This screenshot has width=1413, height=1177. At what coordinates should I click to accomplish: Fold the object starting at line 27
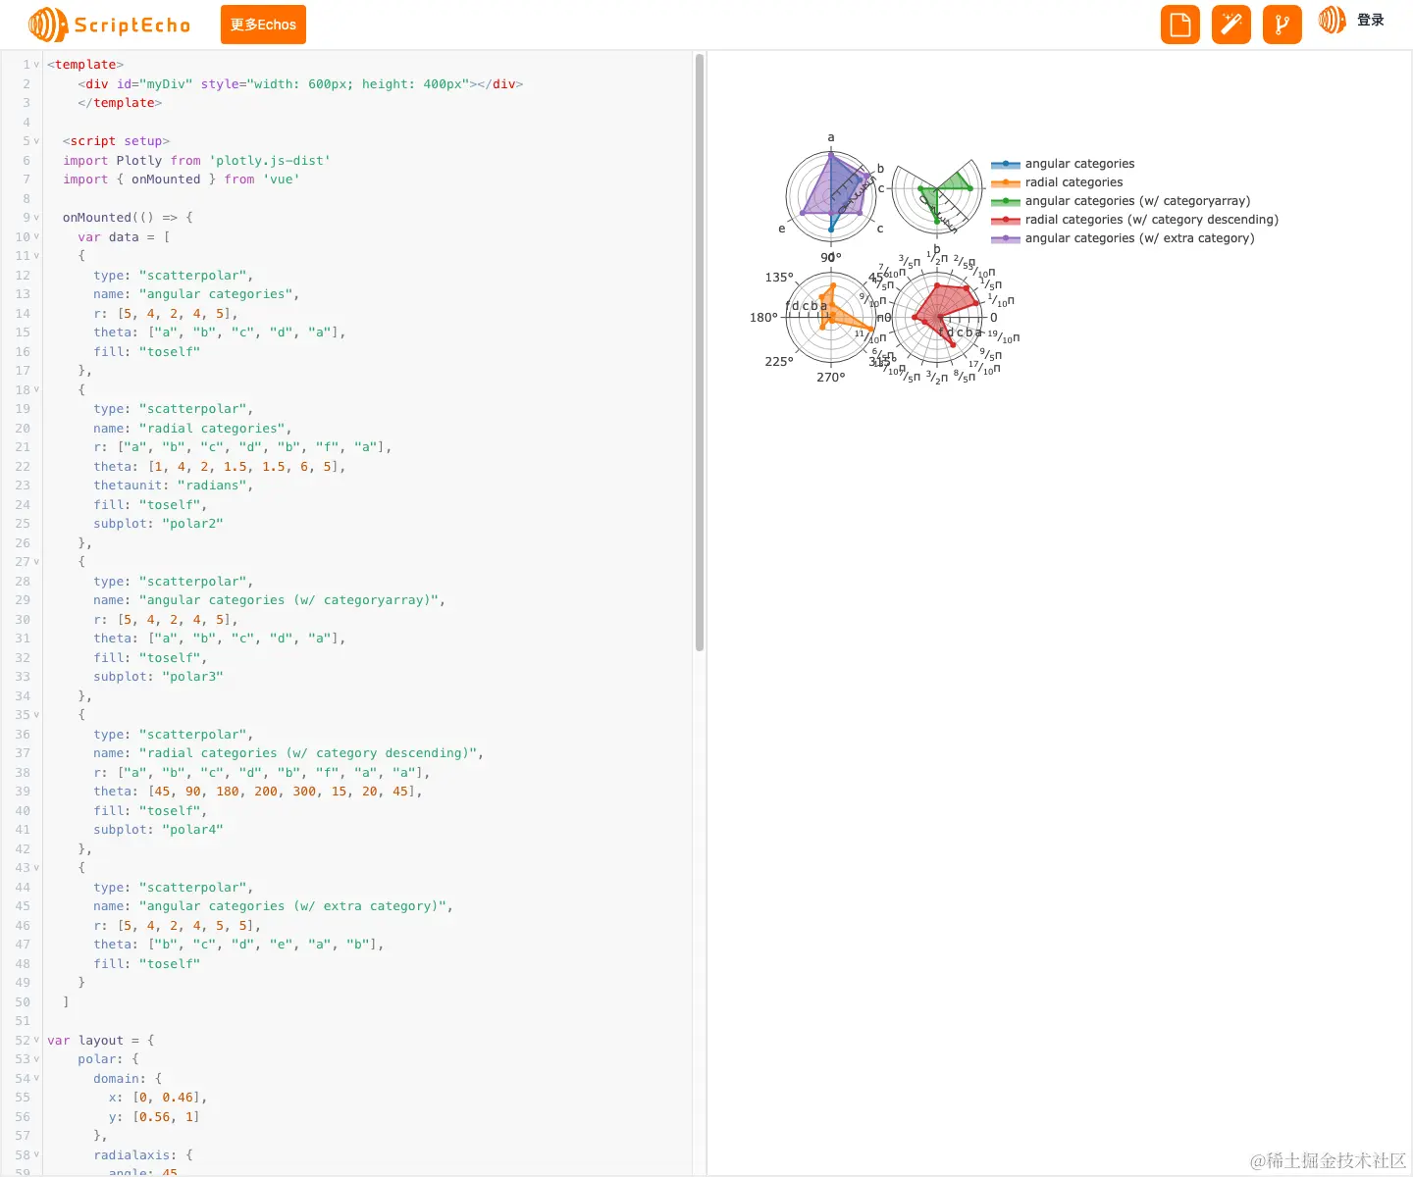point(37,562)
